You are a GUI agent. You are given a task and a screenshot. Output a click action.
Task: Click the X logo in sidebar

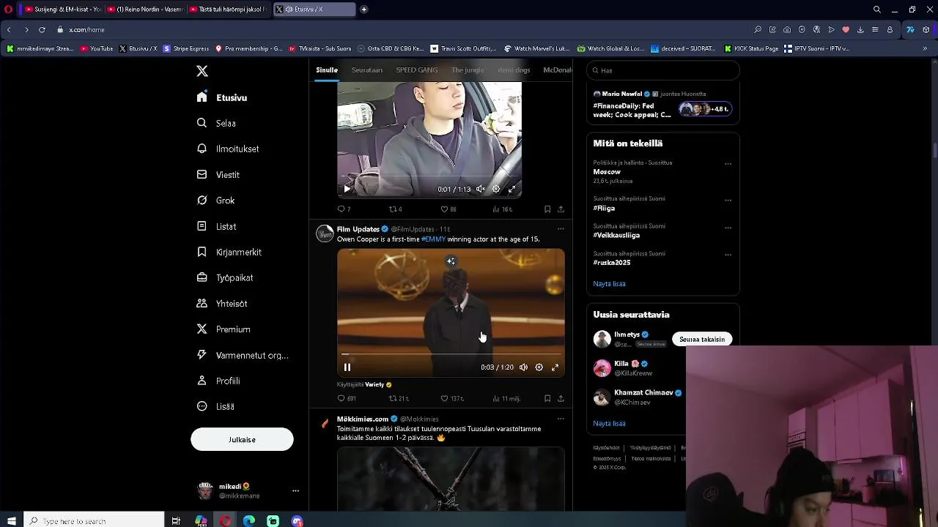coord(202,71)
